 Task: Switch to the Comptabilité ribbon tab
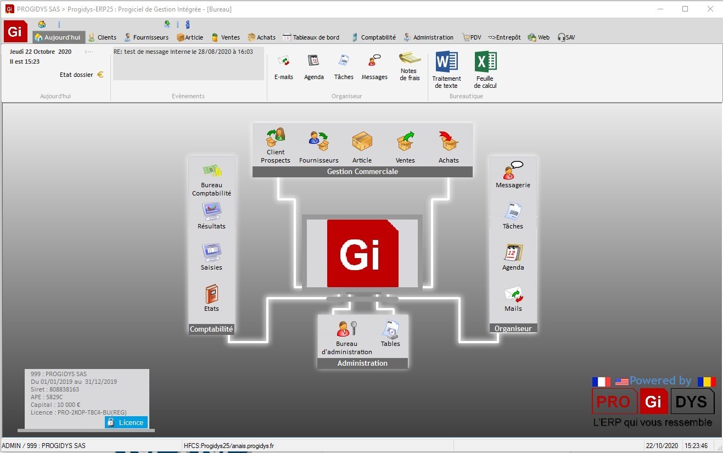(373, 37)
